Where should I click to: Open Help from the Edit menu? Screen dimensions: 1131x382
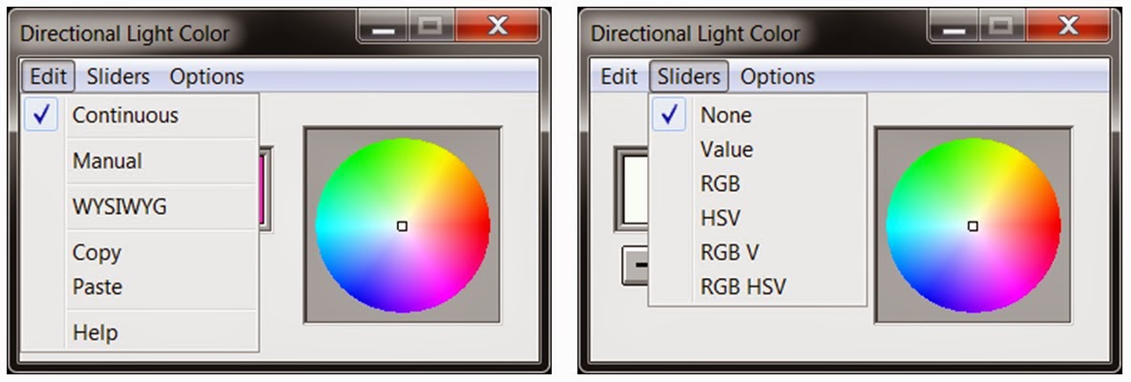(x=95, y=332)
